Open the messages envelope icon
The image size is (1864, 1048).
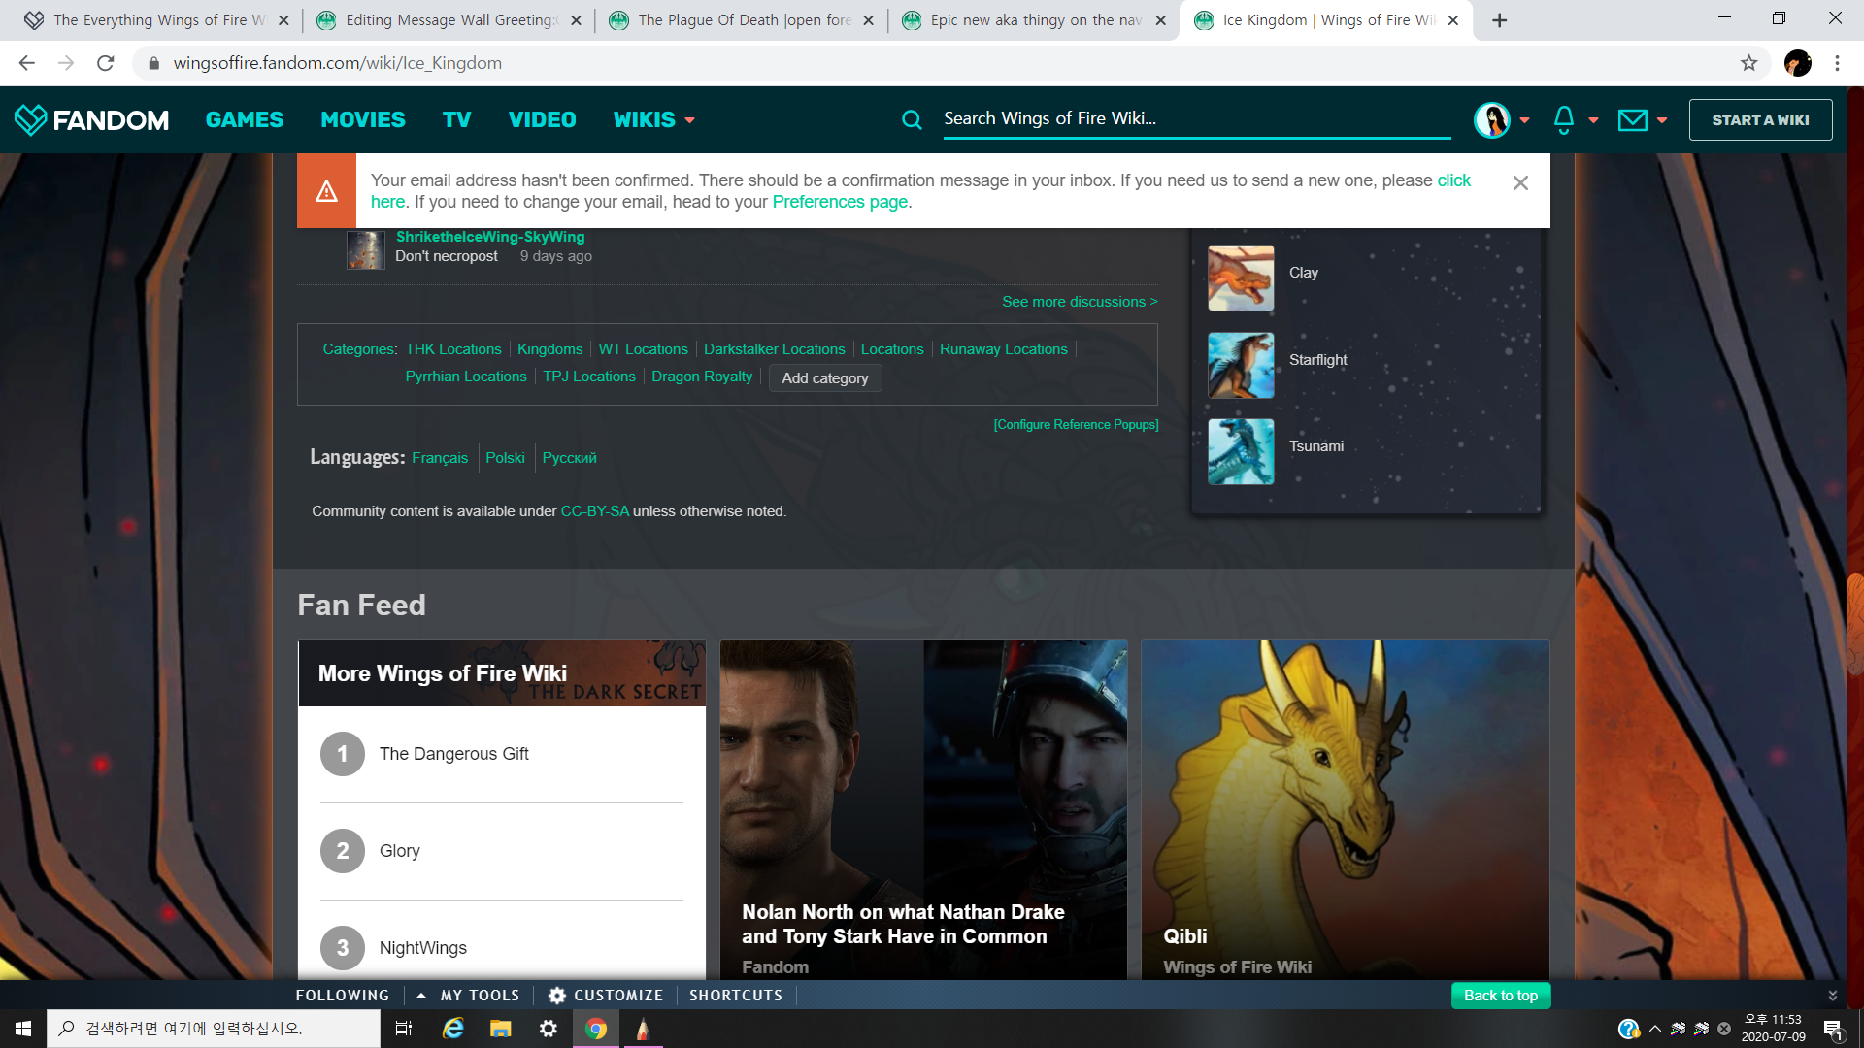1632,119
